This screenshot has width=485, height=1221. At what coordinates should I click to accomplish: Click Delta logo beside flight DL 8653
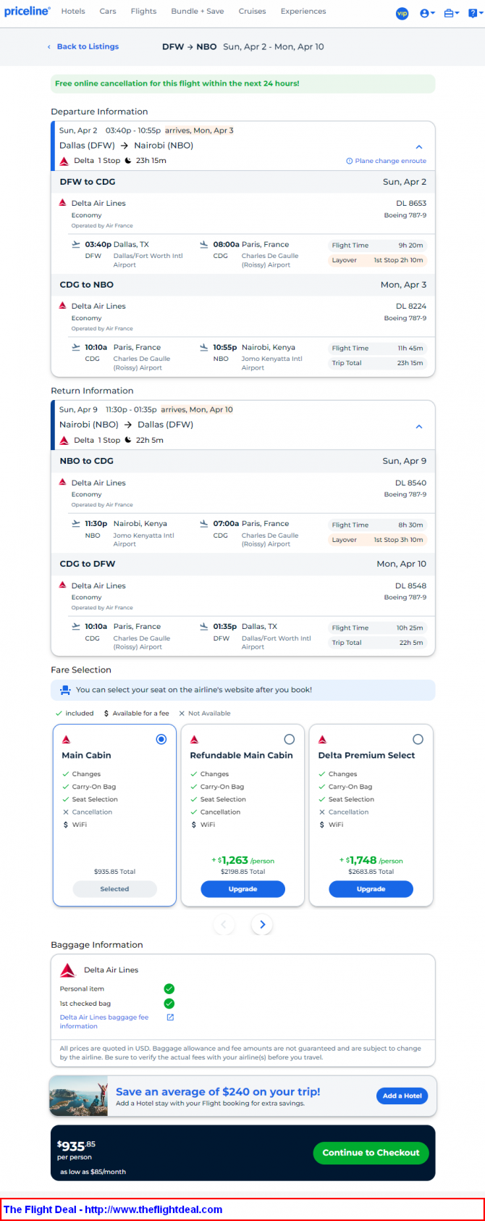[63, 203]
